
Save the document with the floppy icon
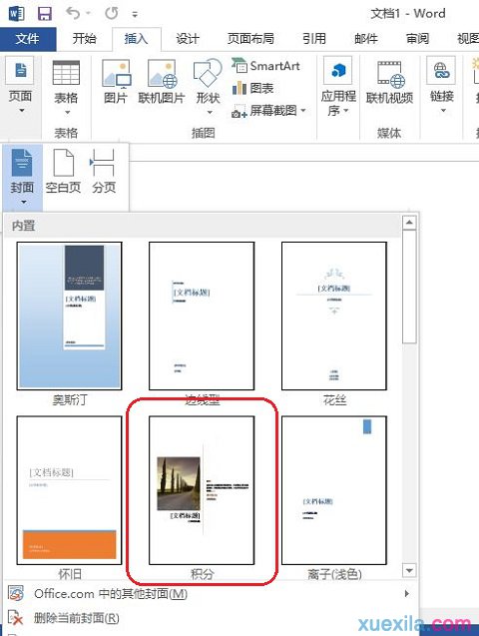(x=45, y=13)
